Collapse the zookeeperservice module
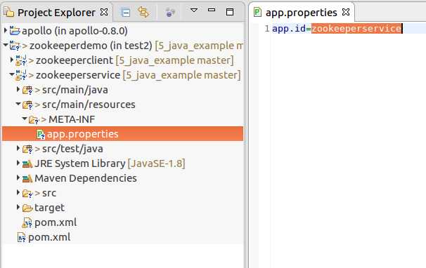The image size is (426, 268). pos(12,74)
